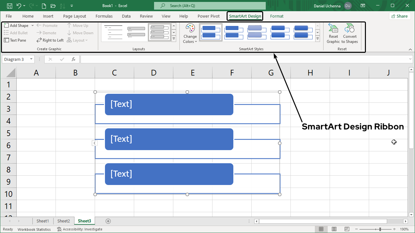
Task: Click the zoom slider handle
Action: pyautogui.click(x=380, y=229)
